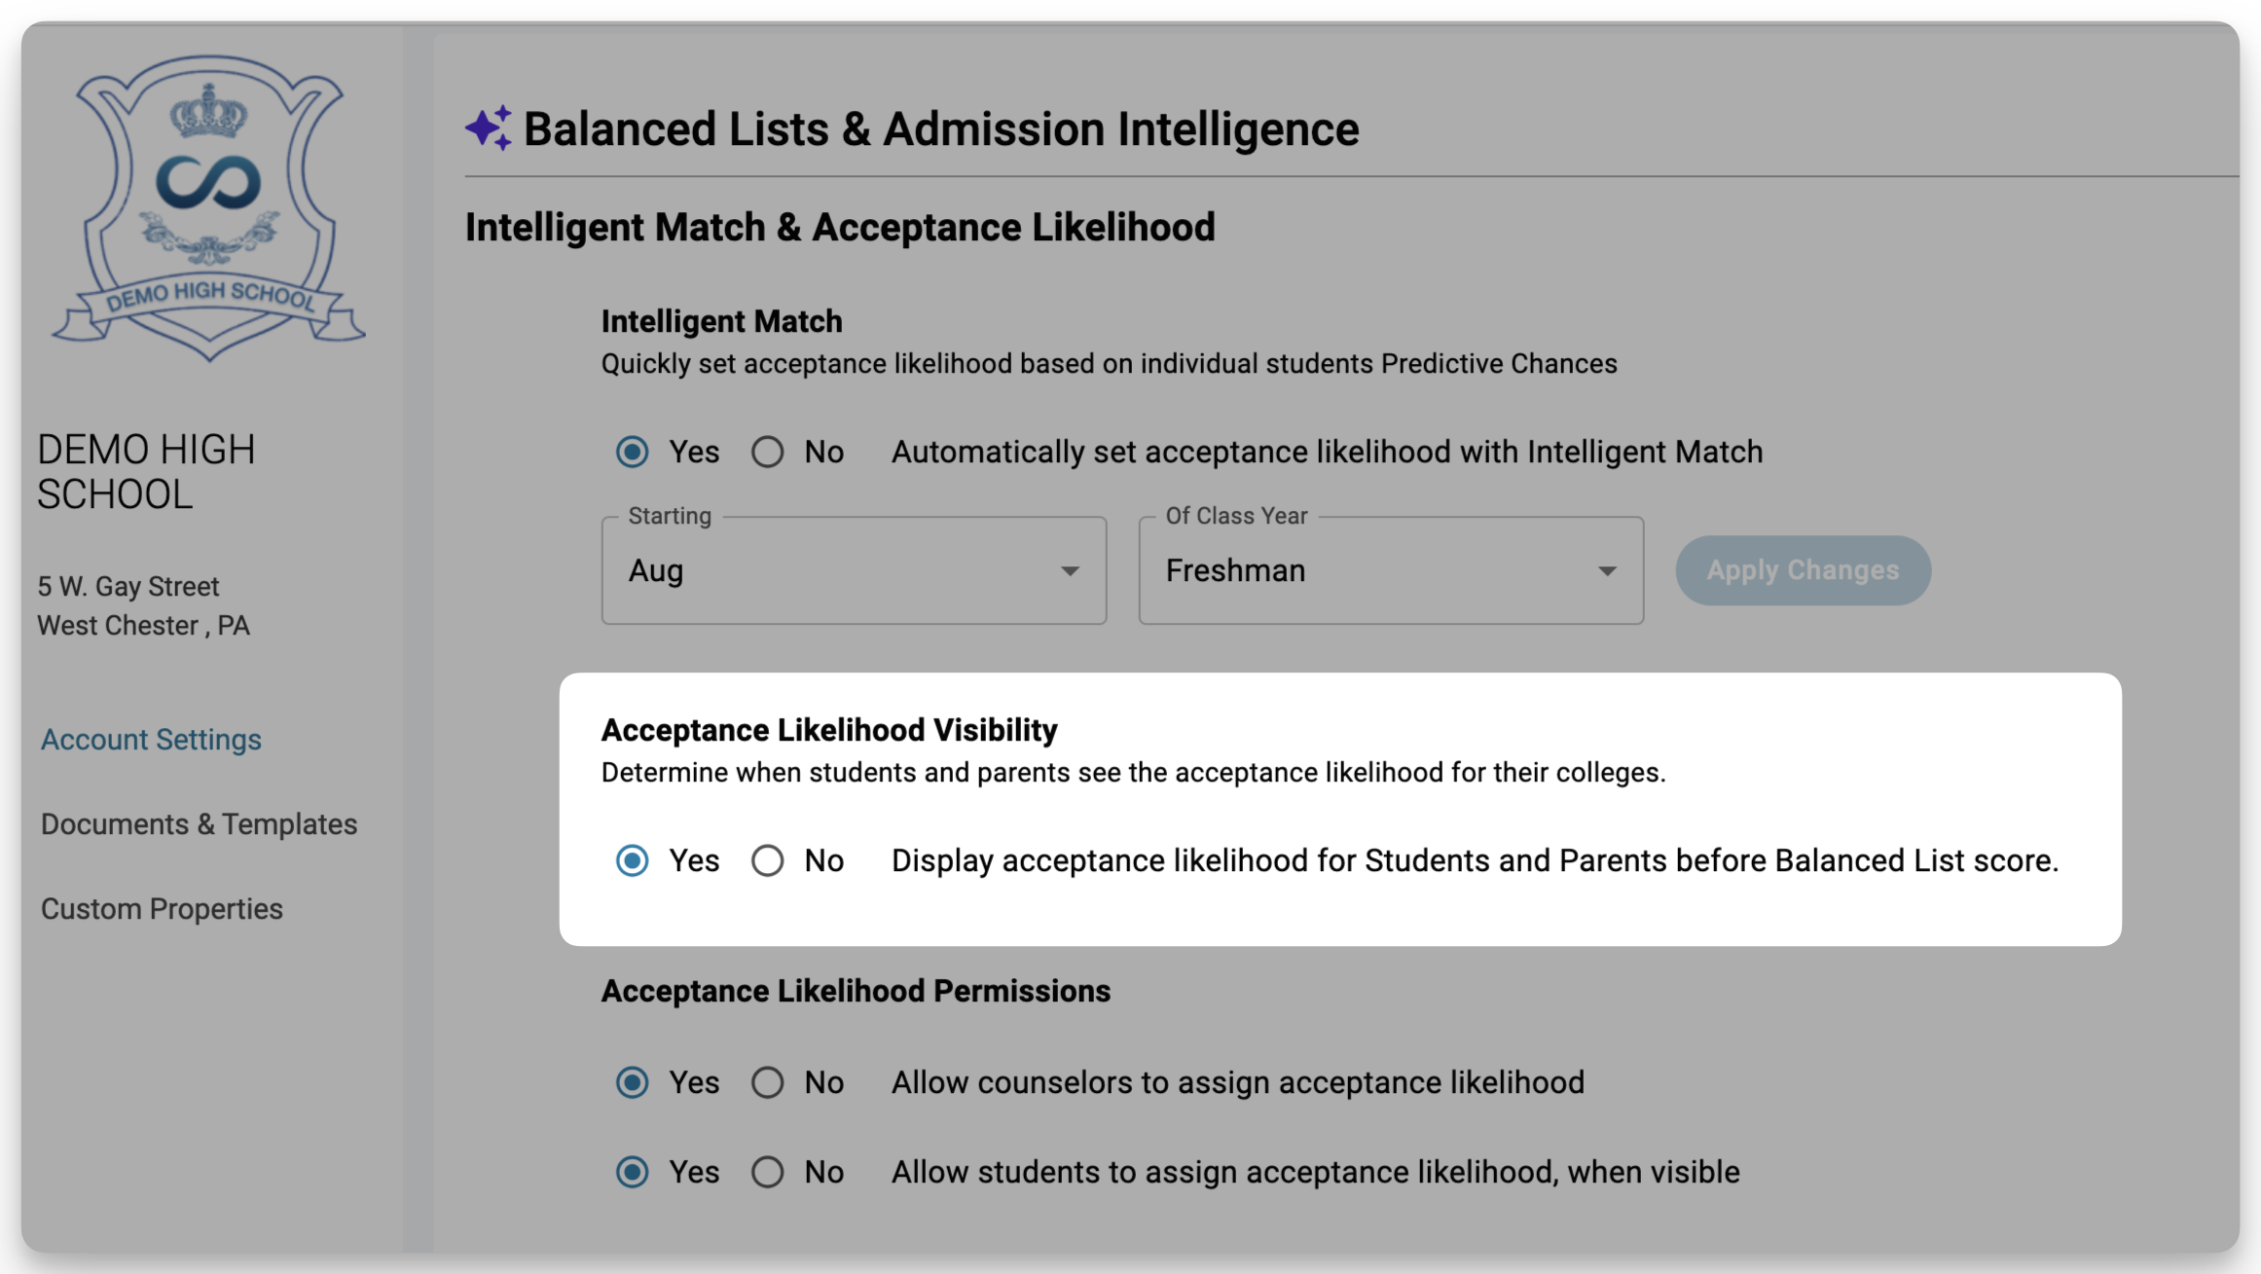Select Yes allowing counselors to assign likelihood
This screenshot has width=2261, height=1274.
[632, 1082]
